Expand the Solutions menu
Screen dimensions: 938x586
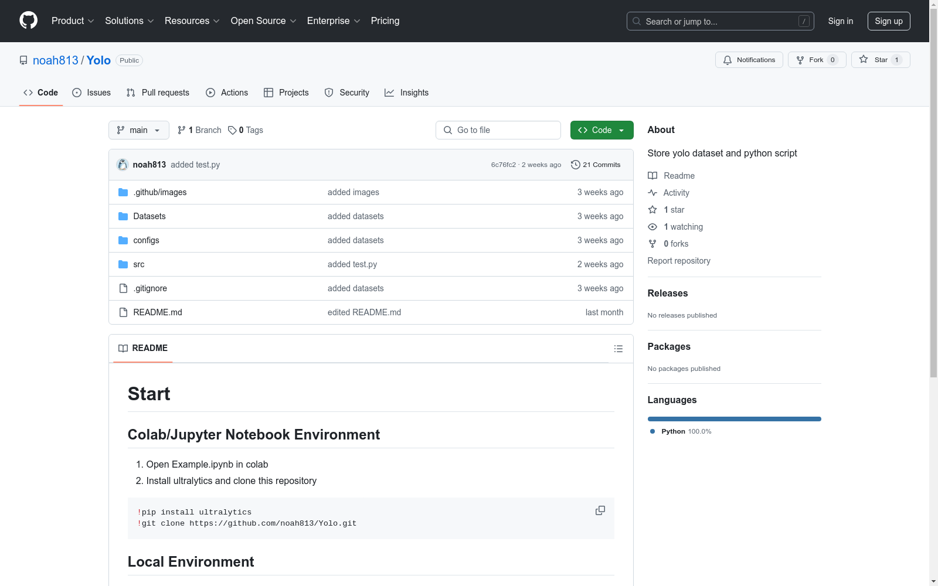pos(130,21)
